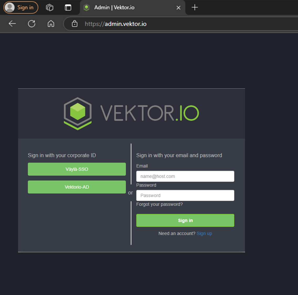Click the 'Email' field label
Viewport: 298px width, 295px height.
pos(142,166)
